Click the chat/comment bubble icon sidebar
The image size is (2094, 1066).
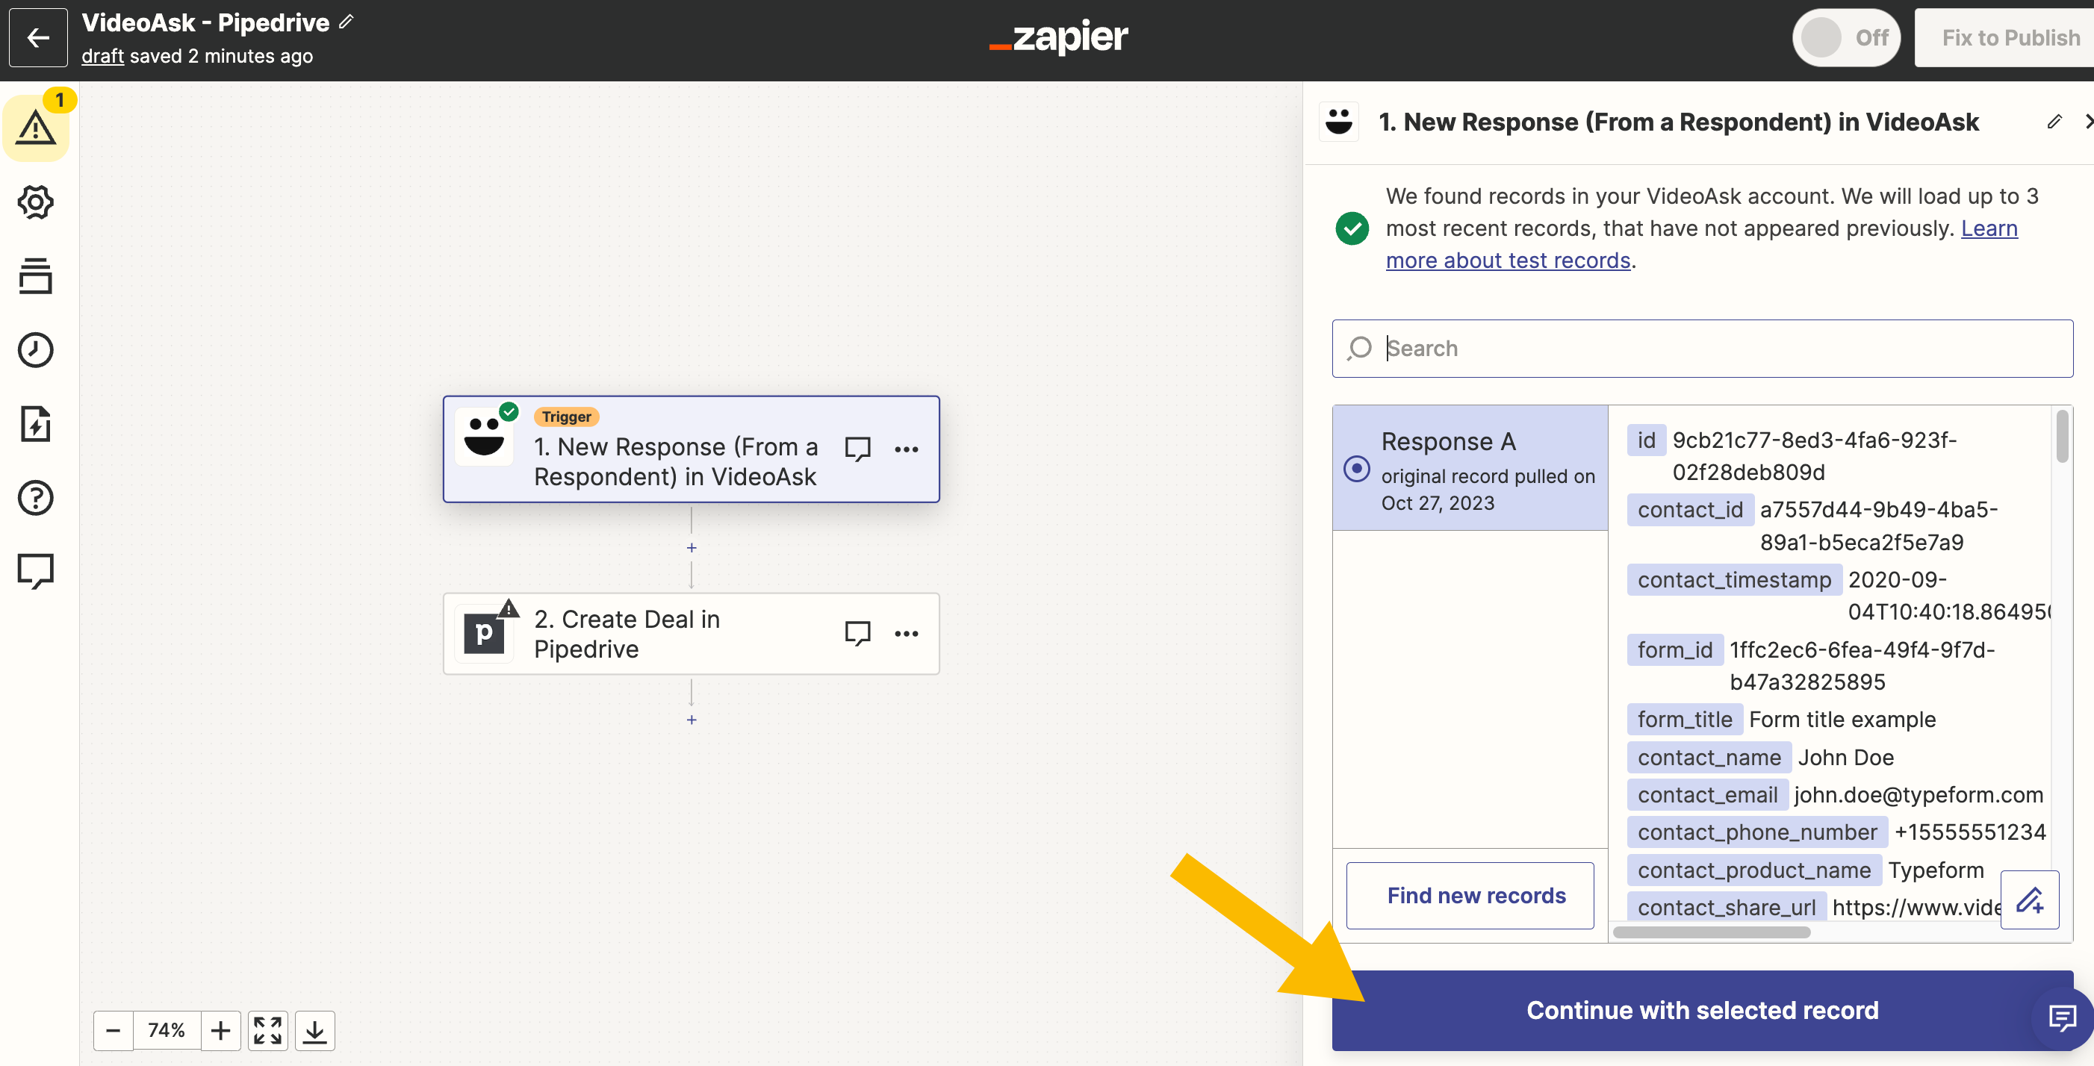click(37, 570)
